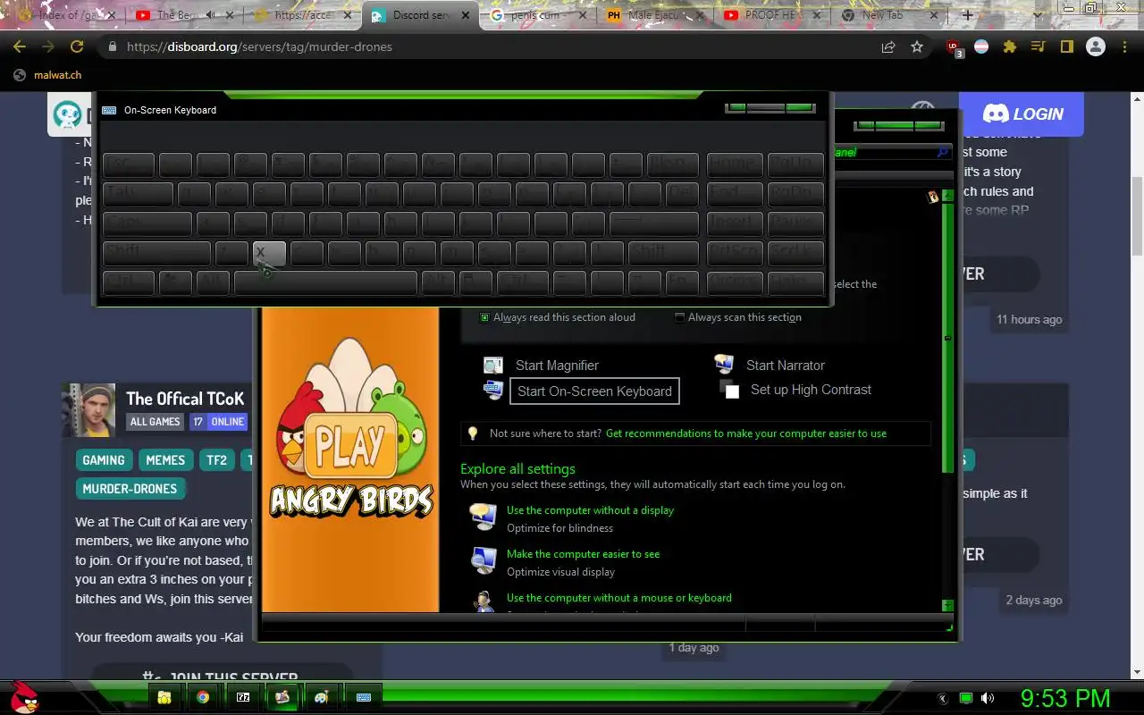Click the pink and blue striped extension icon
1144x715 pixels.
(981, 46)
